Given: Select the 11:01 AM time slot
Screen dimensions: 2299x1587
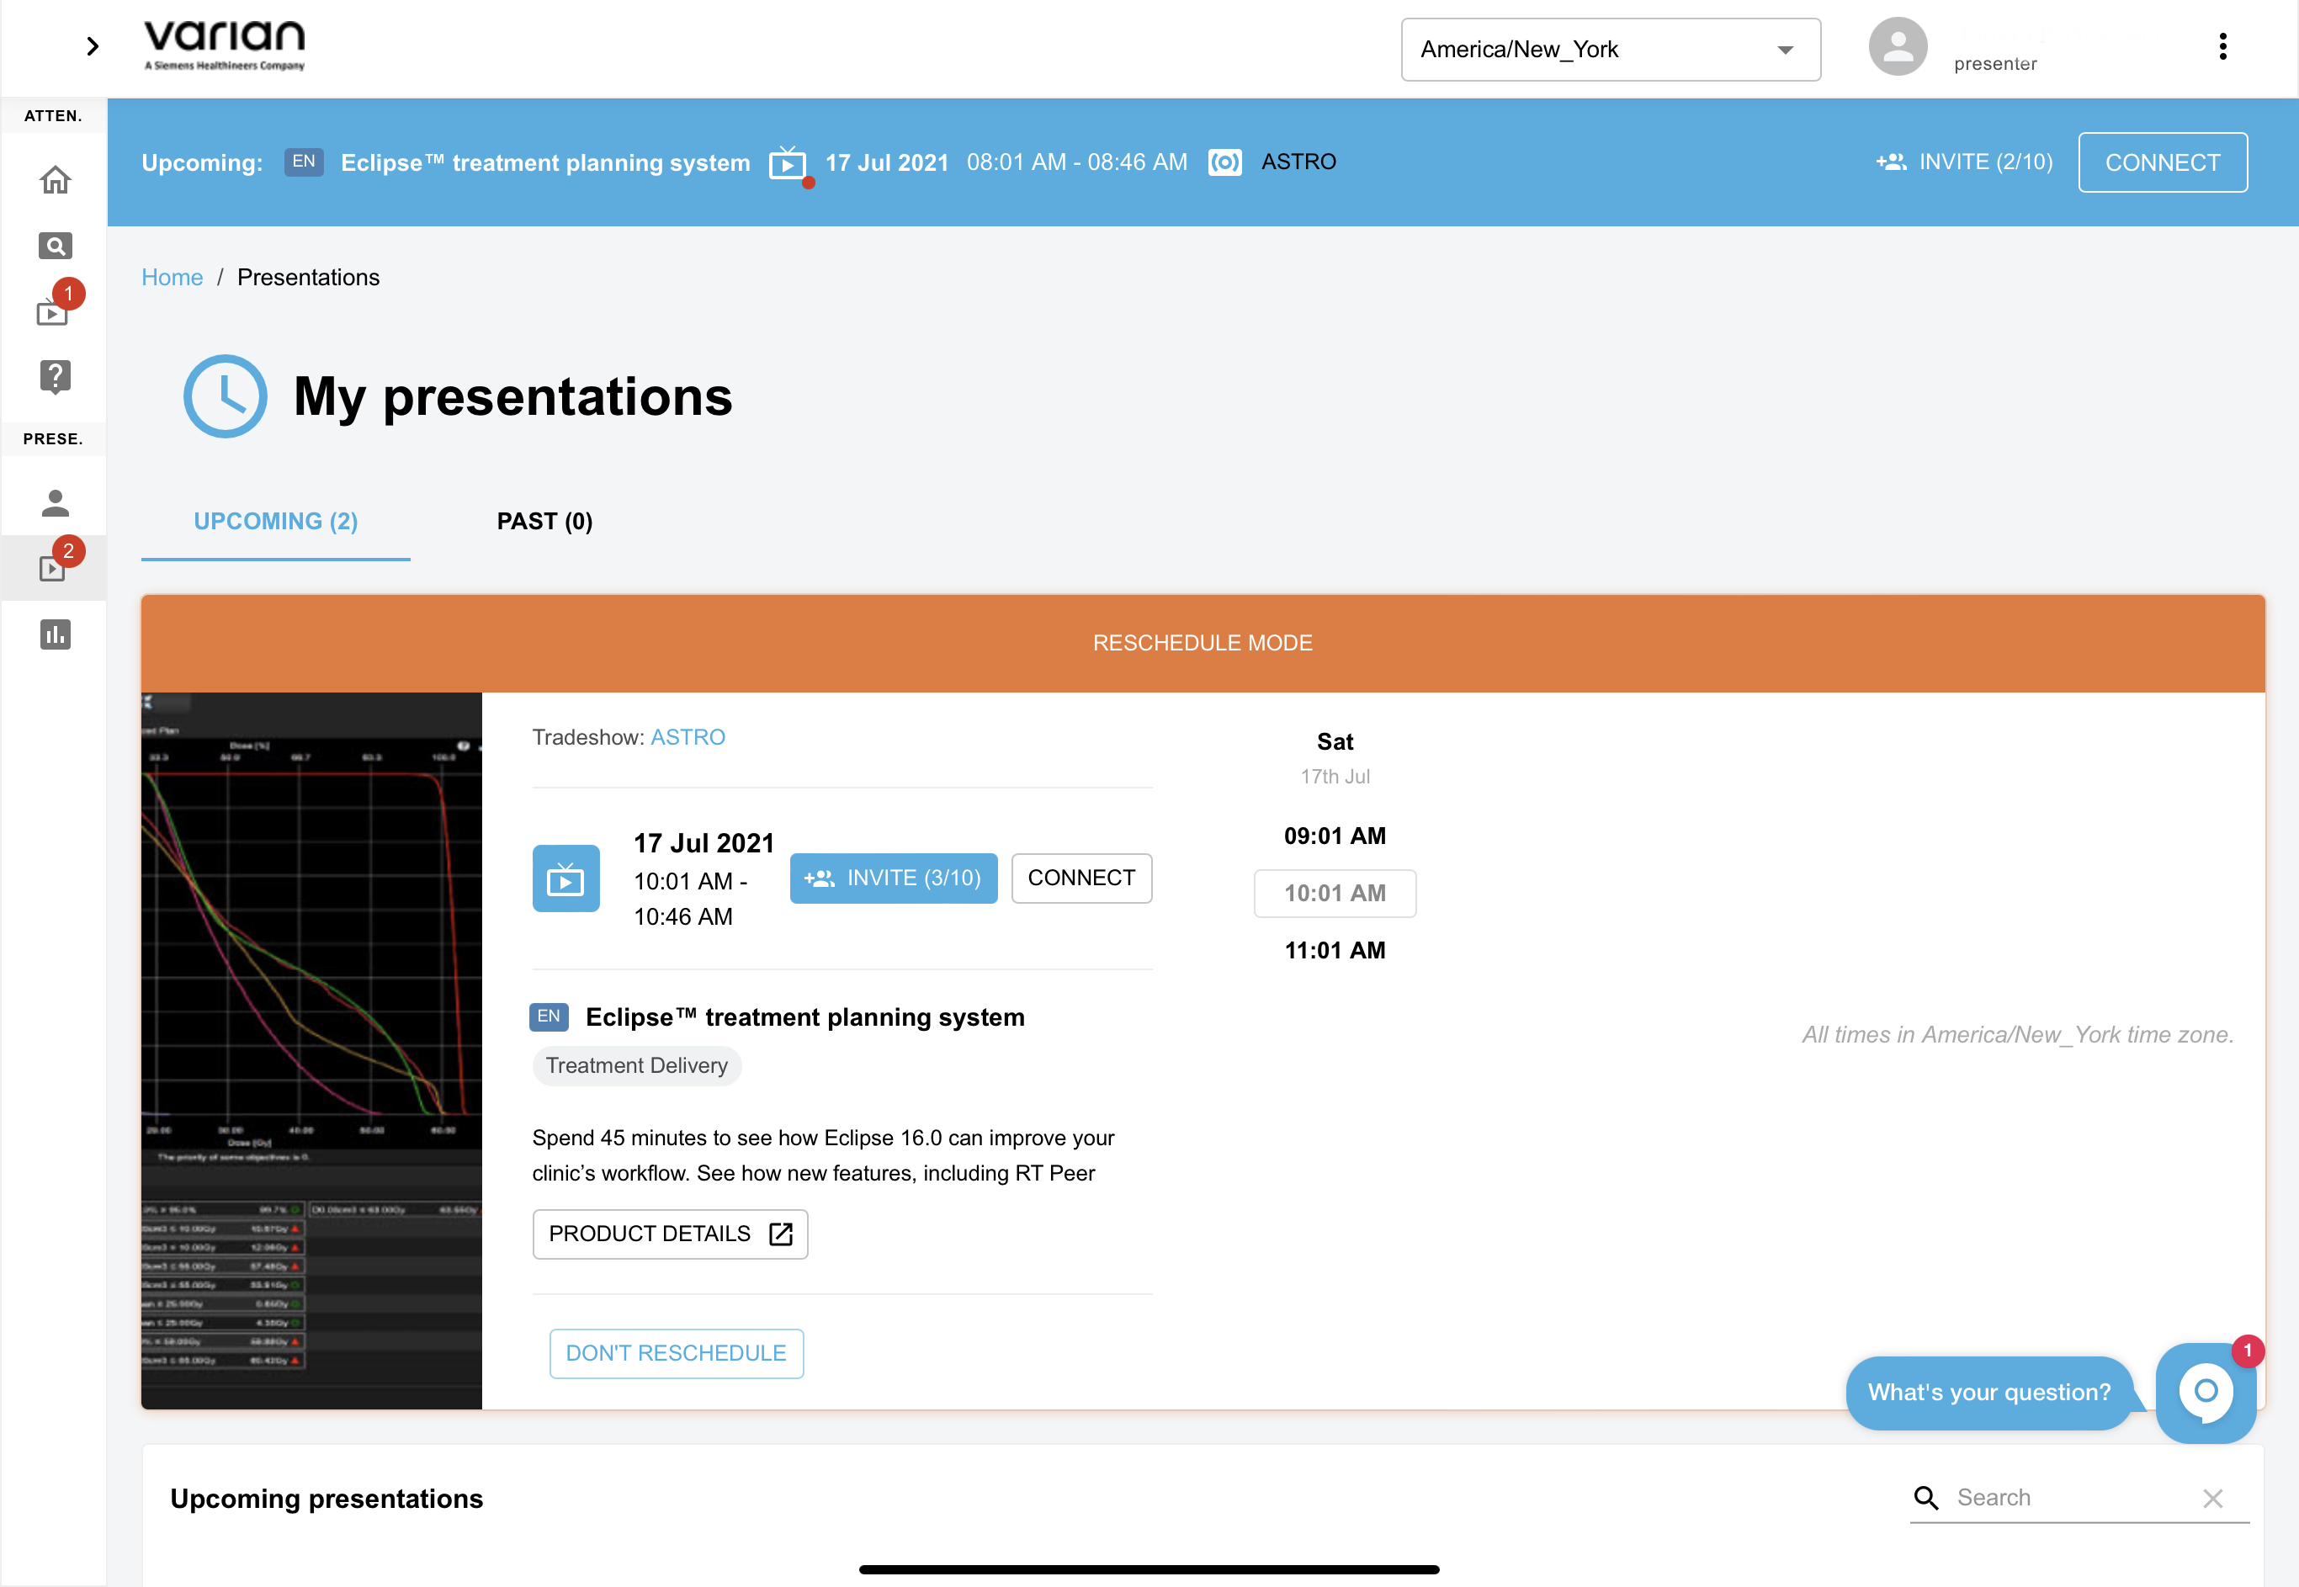Looking at the screenshot, I should click(1335, 951).
